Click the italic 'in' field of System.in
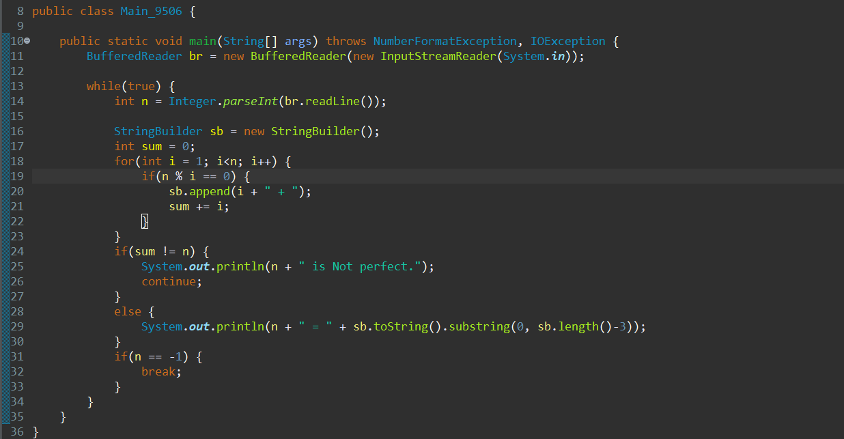Image resolution: width=844 pixels, height=439 pixels. coord(558,56)
